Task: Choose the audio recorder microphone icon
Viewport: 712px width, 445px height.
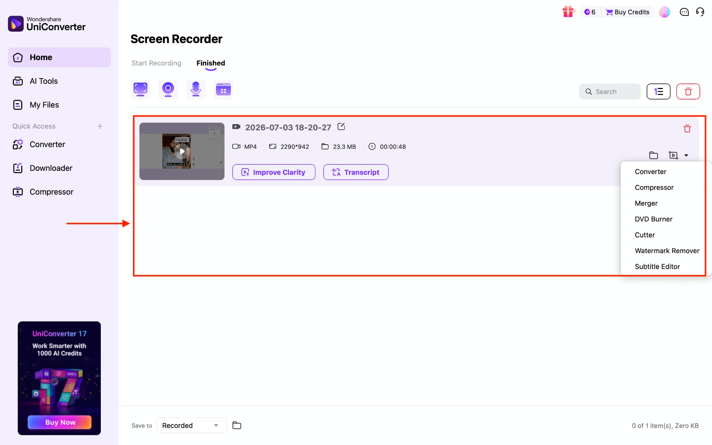Action: [x=196, y=89]
